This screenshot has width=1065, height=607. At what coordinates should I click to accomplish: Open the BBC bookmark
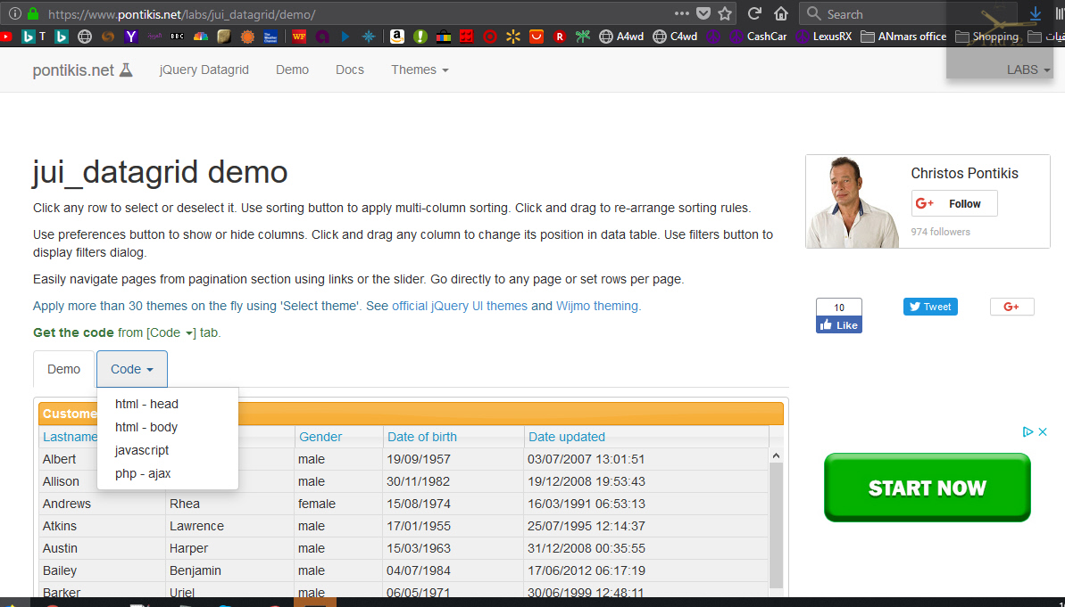[177, 37]
